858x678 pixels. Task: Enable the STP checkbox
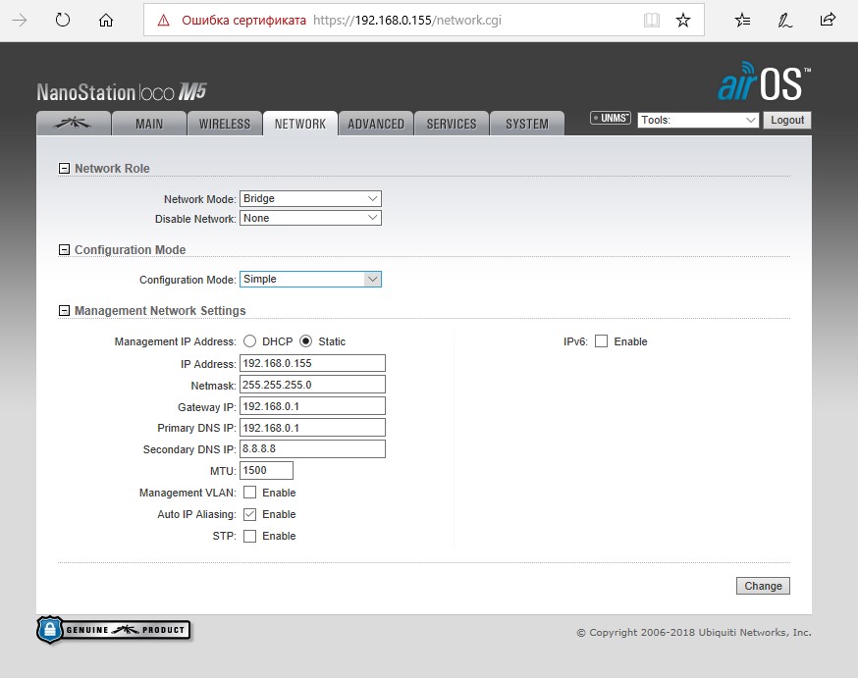tap(249, 536)
